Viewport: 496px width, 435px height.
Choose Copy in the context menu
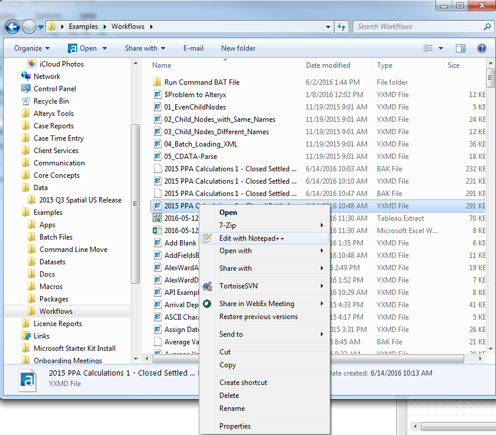click(228, 365)
